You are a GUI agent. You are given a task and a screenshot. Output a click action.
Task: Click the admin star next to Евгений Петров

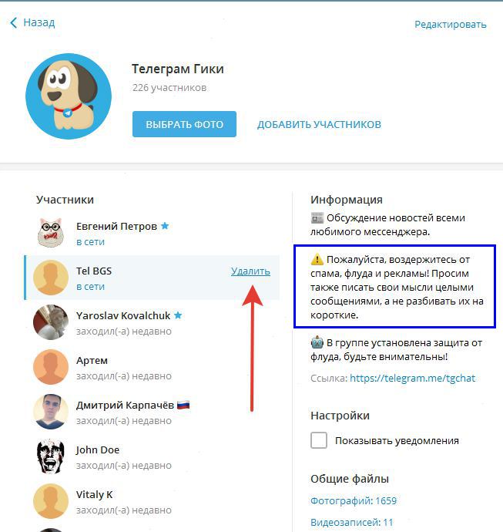click(165, 226)
